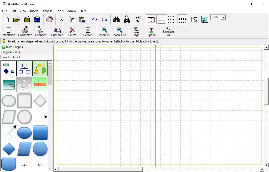Click the Save floppy disk icon
The width and height of the screenshot is (269, 172).
[37, 19]
